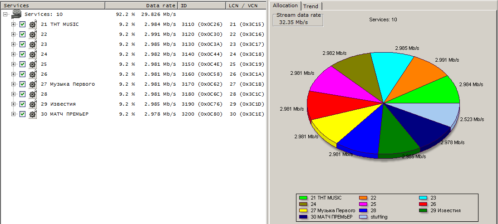498x224 pixels.
Task: Click the gear icon of service 22
Action: [x=32, y=34]
